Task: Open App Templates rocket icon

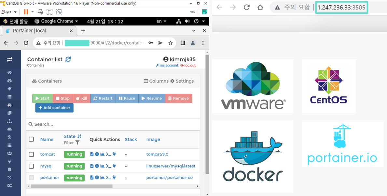Action: (x=9, y=89)
